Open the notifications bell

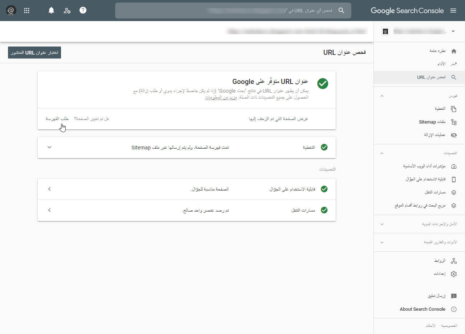(51, 11)
